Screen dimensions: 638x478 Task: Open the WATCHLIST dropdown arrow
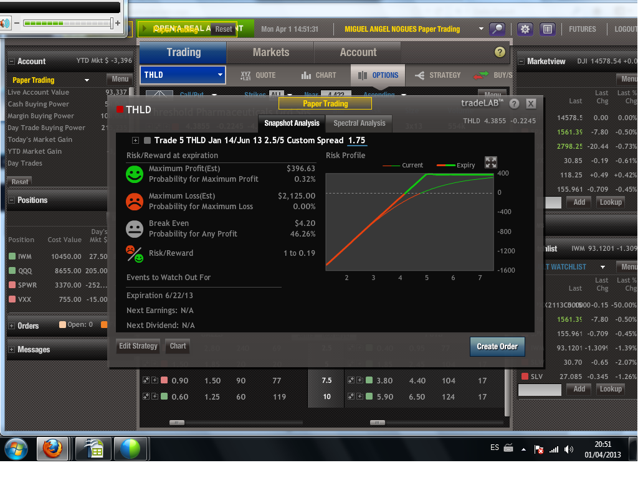[x=602, y=267]
